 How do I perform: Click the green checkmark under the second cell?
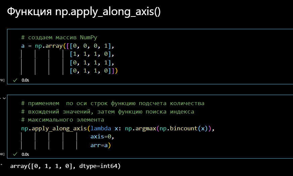pos(15,154)
